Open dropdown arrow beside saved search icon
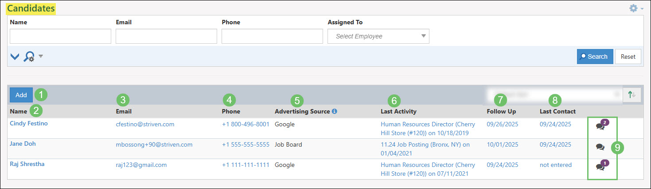The image size is (651, 189). 41,56
